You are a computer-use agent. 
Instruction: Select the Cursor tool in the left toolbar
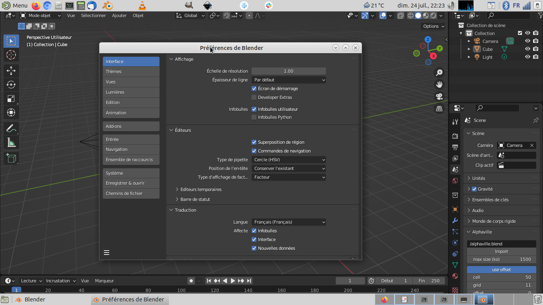(x=11, y=55)
